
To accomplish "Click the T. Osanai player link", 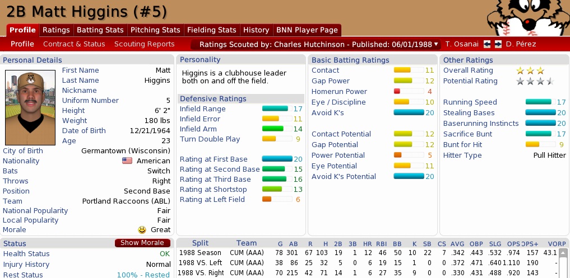I will click(462, 44).
